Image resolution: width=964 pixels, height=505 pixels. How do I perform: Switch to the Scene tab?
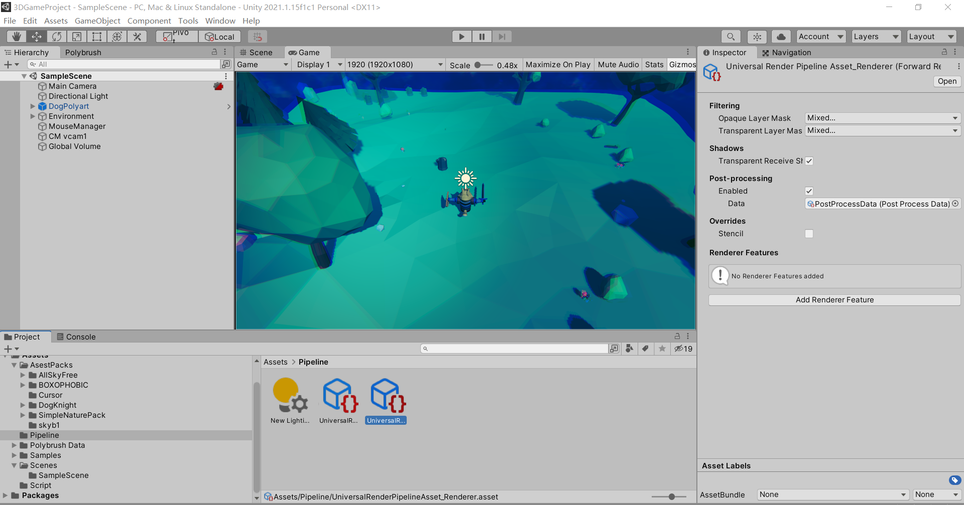(x=259, y=52)
